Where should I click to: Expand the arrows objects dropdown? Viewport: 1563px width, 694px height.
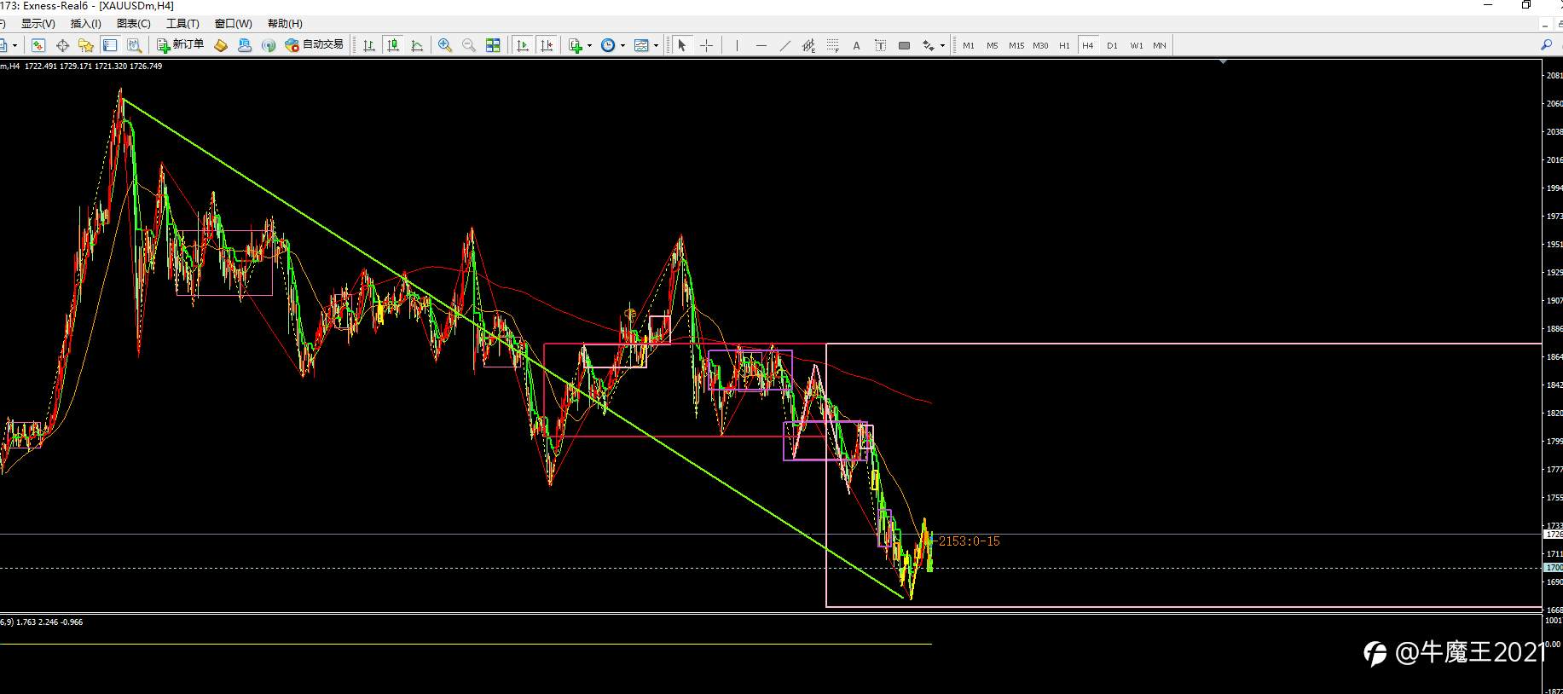[x=942, y=46]
